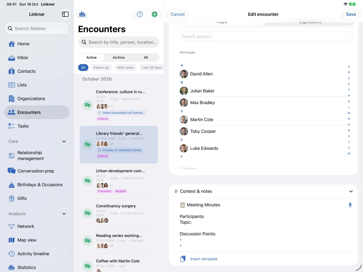The image size is (363, 272).
Task: Collapse the Care section
Action: (64, 141)
